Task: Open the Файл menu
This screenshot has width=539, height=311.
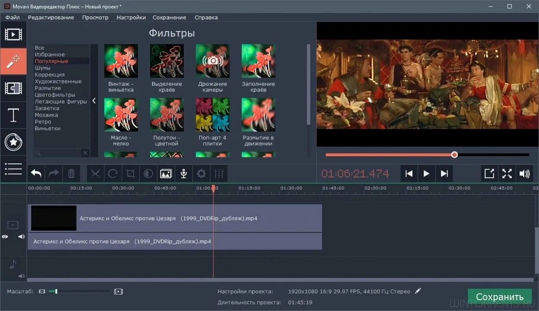Action: [x=13, y=17]
